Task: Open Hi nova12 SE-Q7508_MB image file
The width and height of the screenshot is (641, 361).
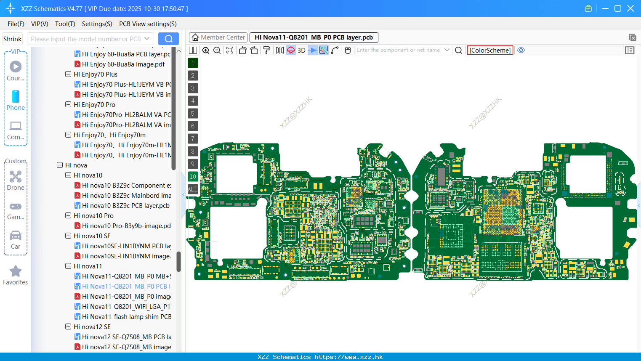Action: [123, 347]
